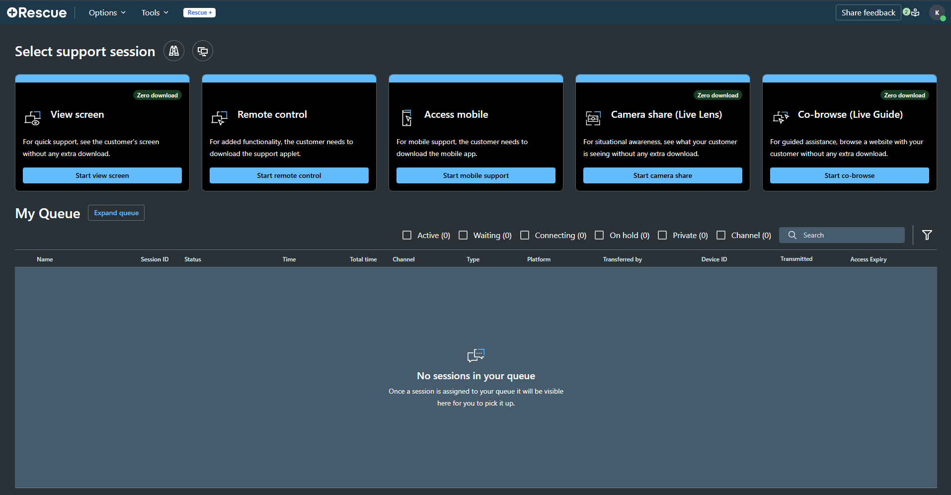Click the monitor icon beside Select support session
Screen dimensions: 951x495
203,51
